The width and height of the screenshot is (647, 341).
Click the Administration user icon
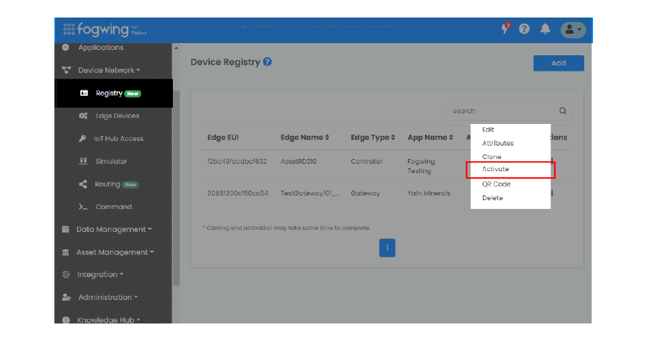pos(66,297)
